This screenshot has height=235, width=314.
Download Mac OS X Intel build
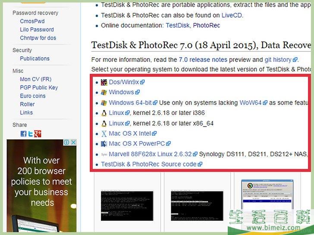point(130,133)
